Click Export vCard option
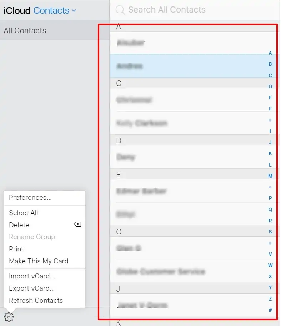Screen dimensions: 281x326 [32, 288]
